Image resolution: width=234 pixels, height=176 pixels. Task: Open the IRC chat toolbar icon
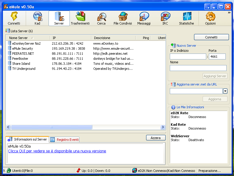point(165,18)
